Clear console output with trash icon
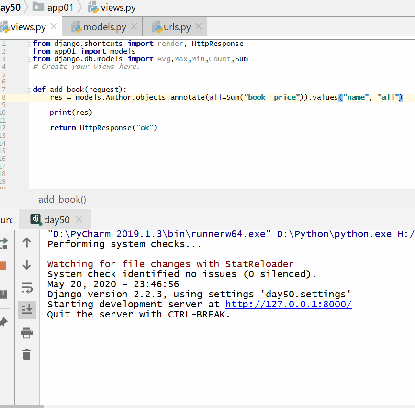This screenshot has height=408, width=415. click(27, 354)
